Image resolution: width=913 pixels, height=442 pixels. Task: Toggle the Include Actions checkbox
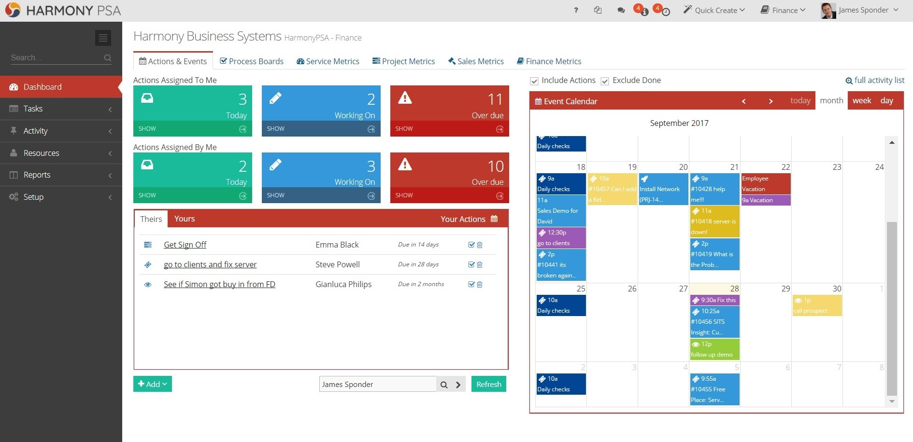pos(534,81)
